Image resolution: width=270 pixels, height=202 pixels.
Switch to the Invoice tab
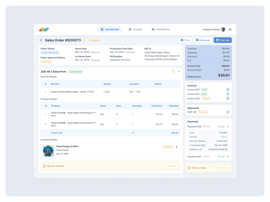coord(136,29)
